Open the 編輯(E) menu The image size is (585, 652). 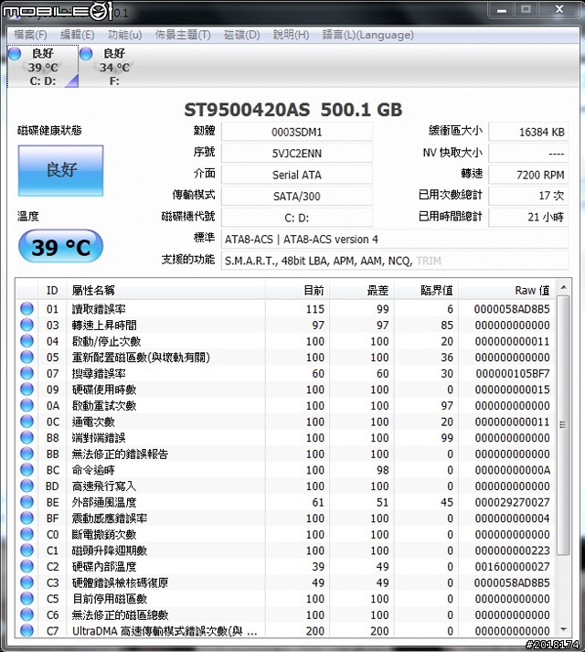point(78,35)
